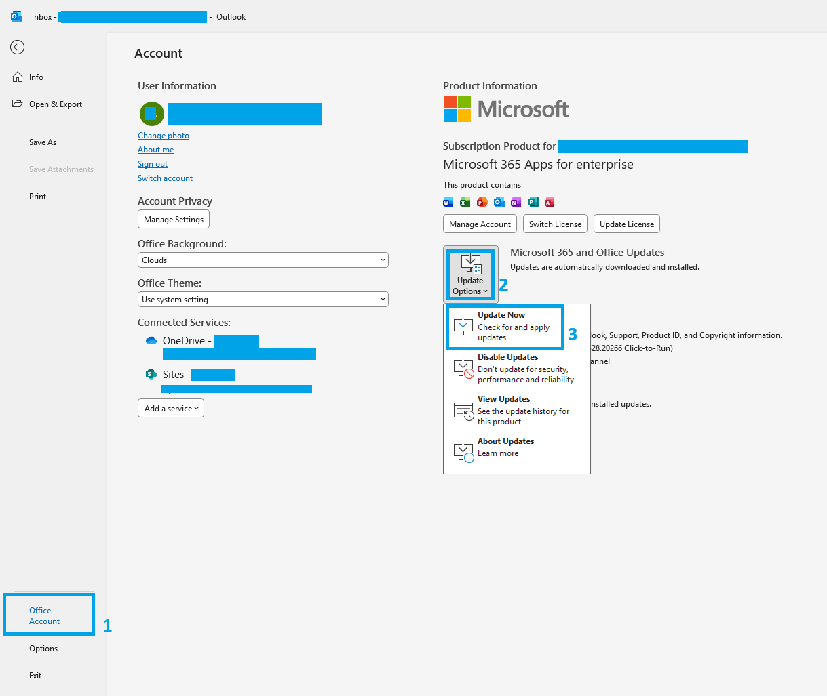
Task: Click the "Microsoft 365 Apps for enterprise" text
Action: pyautogui.click(x=538, y=165)
